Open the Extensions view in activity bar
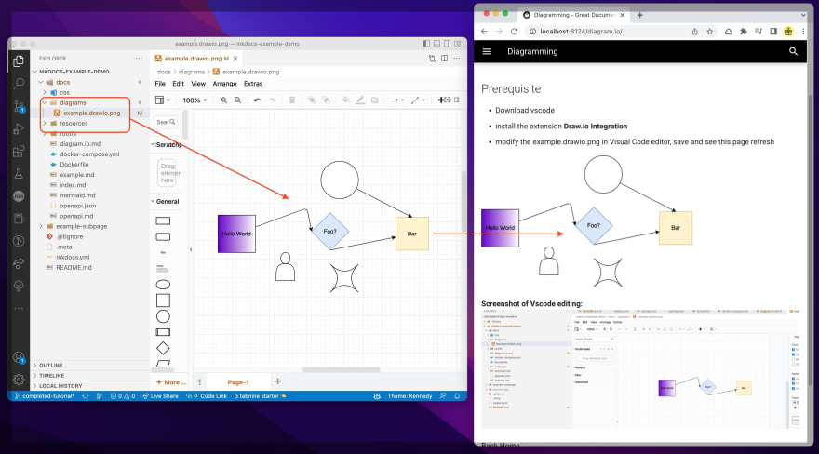This screenshot has height=454, width=819. click(x=19, y=152)
